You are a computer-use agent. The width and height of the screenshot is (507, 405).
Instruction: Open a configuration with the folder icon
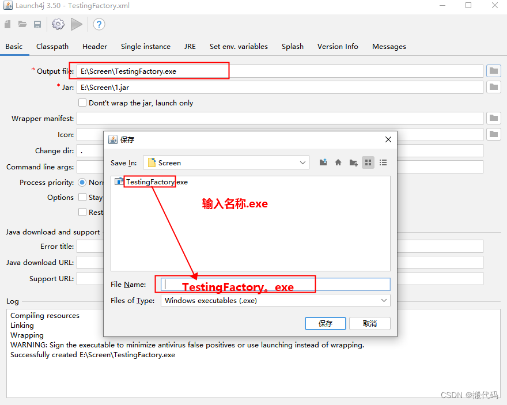[x=22, y=24]
